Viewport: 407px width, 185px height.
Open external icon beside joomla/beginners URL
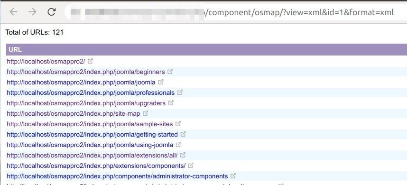(170, 71)
